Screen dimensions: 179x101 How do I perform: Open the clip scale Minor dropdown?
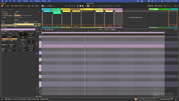(13, 50)
